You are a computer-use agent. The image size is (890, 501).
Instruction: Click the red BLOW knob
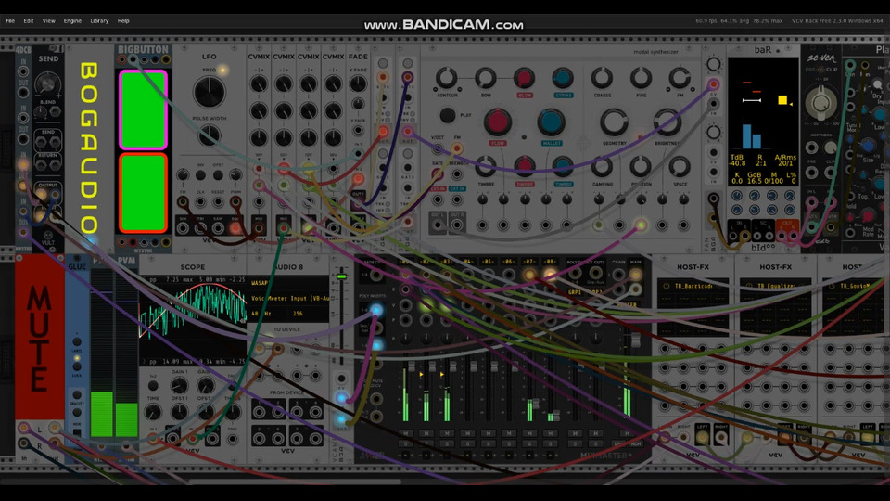[524, 78]
